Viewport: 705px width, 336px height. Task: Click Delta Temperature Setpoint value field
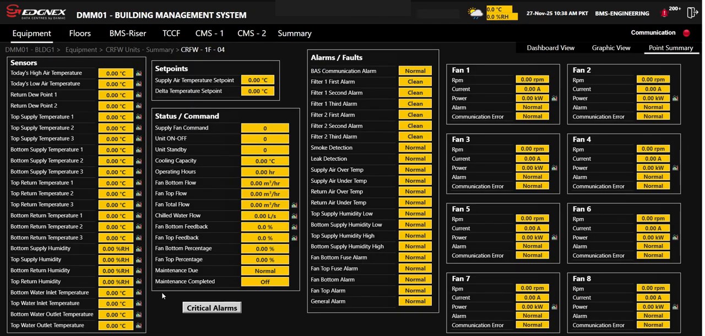click(258, 91)
